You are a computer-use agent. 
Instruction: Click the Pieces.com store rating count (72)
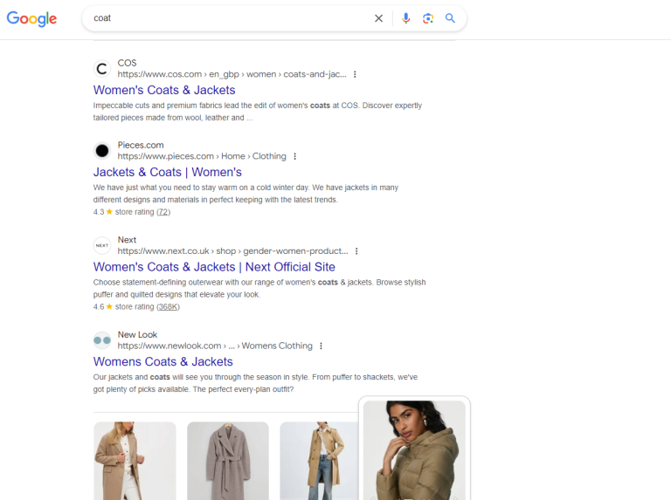tap(163, 212)
